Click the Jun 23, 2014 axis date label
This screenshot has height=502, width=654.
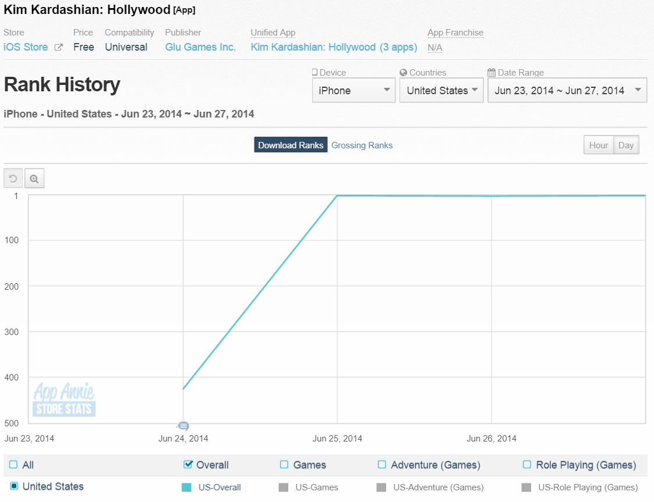pyautogui.click(x=29, y=438)
